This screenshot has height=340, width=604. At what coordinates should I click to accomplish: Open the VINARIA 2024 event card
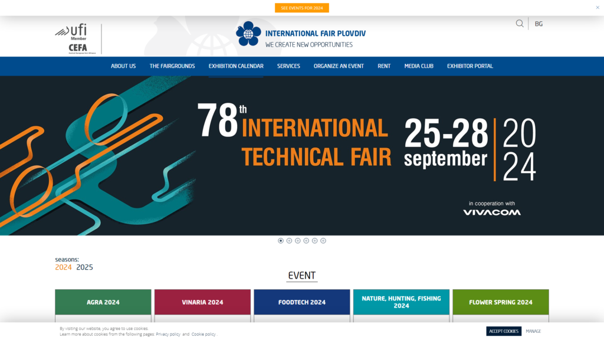click(203, 302)
